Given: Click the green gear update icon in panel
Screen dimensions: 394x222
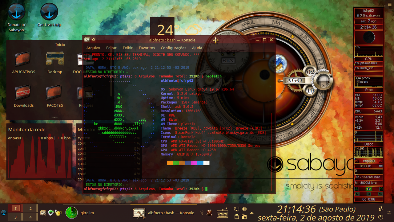Looking at the screenshot, I should 51,212.
